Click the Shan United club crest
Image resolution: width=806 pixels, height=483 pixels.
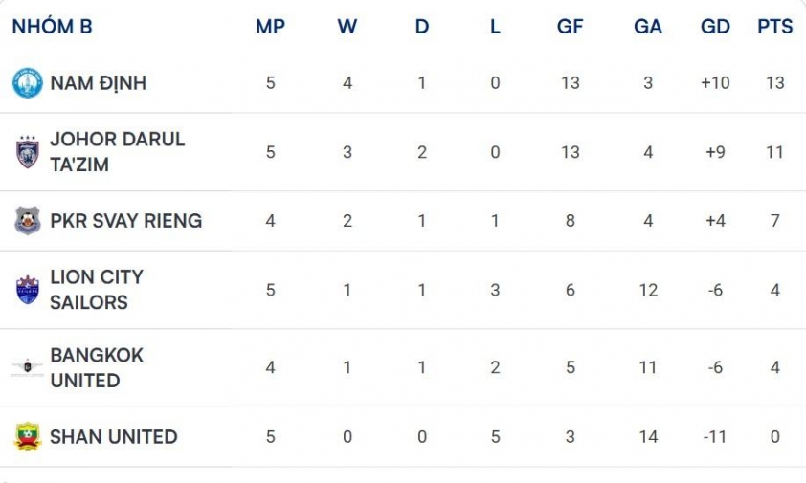[x=27, y=437]
